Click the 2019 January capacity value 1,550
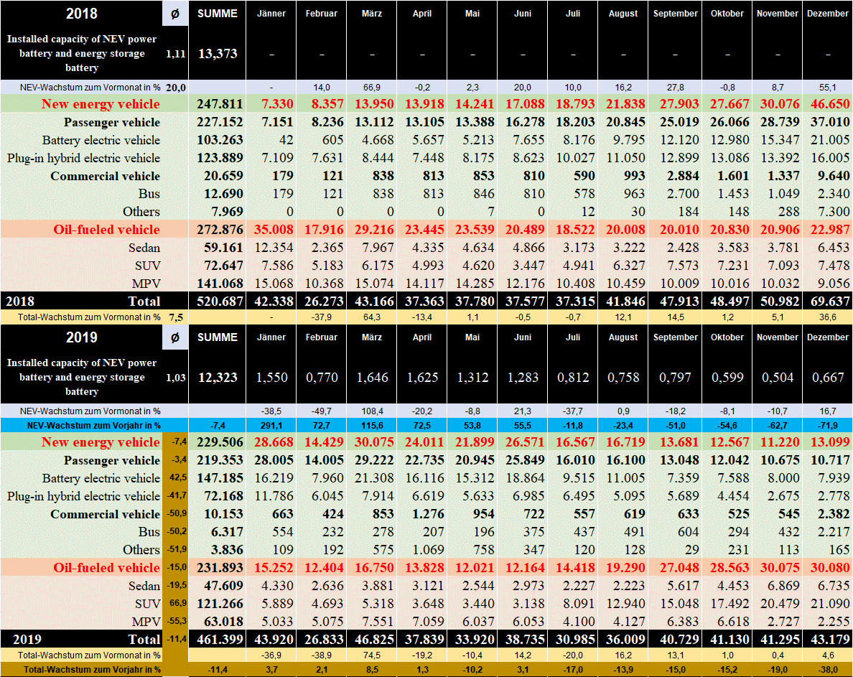The width and height of the screenshot is (853, 677). pos(271,378)
